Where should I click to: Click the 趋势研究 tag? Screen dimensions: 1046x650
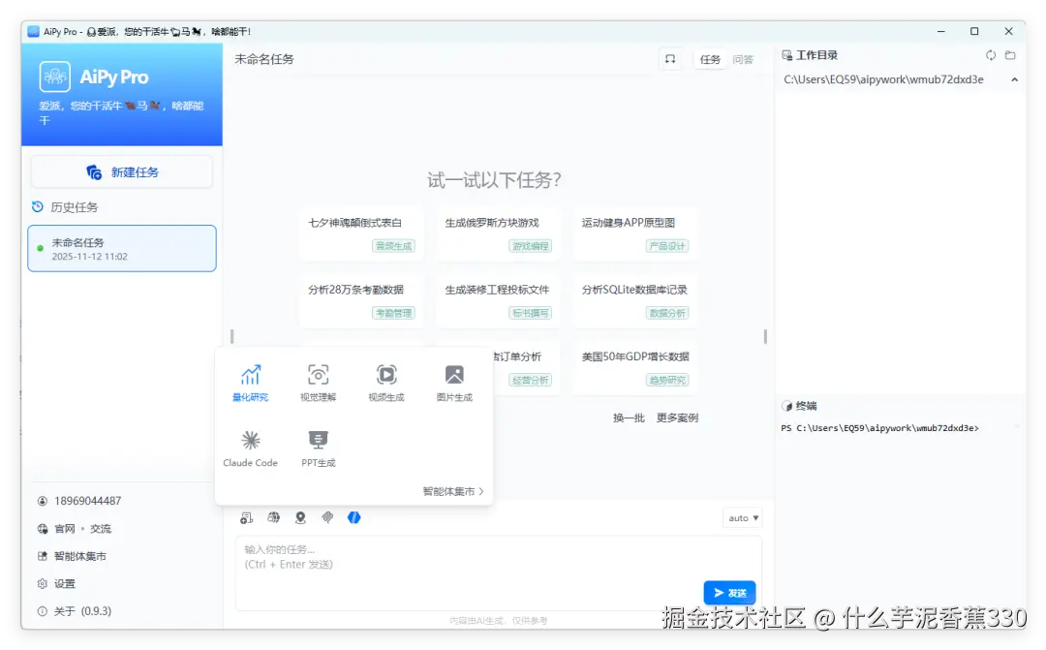tap(667, 381)
